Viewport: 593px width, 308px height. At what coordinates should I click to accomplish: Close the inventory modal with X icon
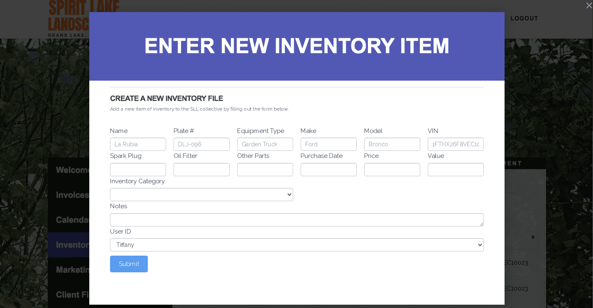click(588, 5)
